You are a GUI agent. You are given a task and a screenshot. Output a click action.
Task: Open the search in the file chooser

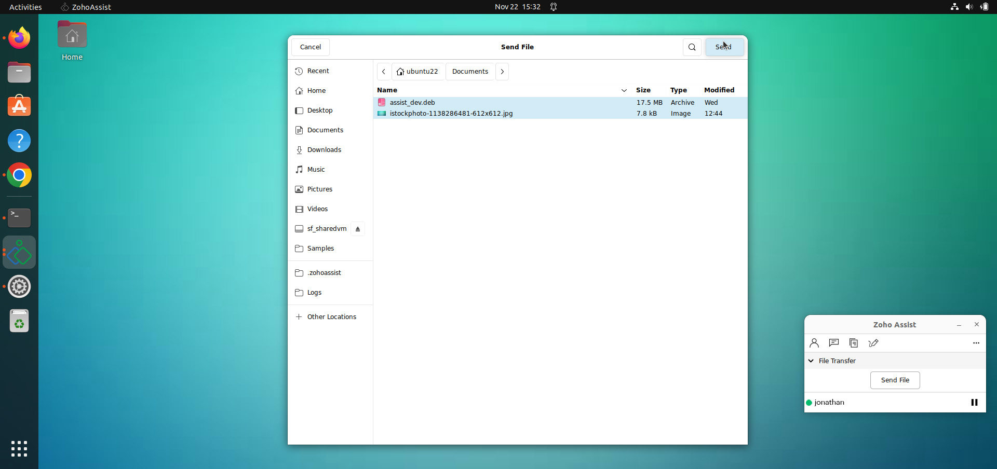tap(692, 47)
